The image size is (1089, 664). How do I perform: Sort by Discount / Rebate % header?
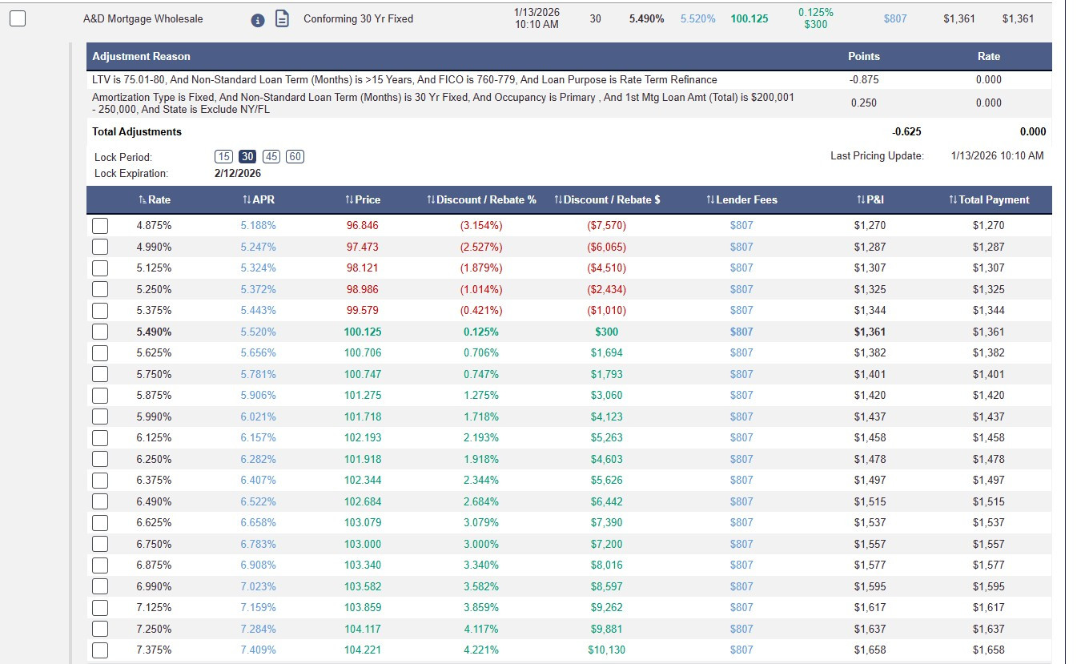pos(481,200)
